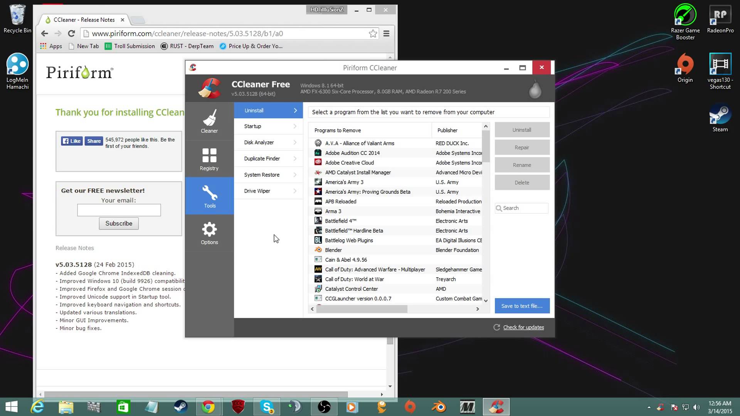This screenshot has height=416, width=740.
Task: Open the RadeonPro desktop shortcut
Action: [720, 19]
